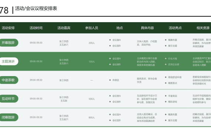This screenshot has width=211, height=133.
Task: Click the 09:00-09:30 time in 主题演讲 row
Action: (36, 61)
